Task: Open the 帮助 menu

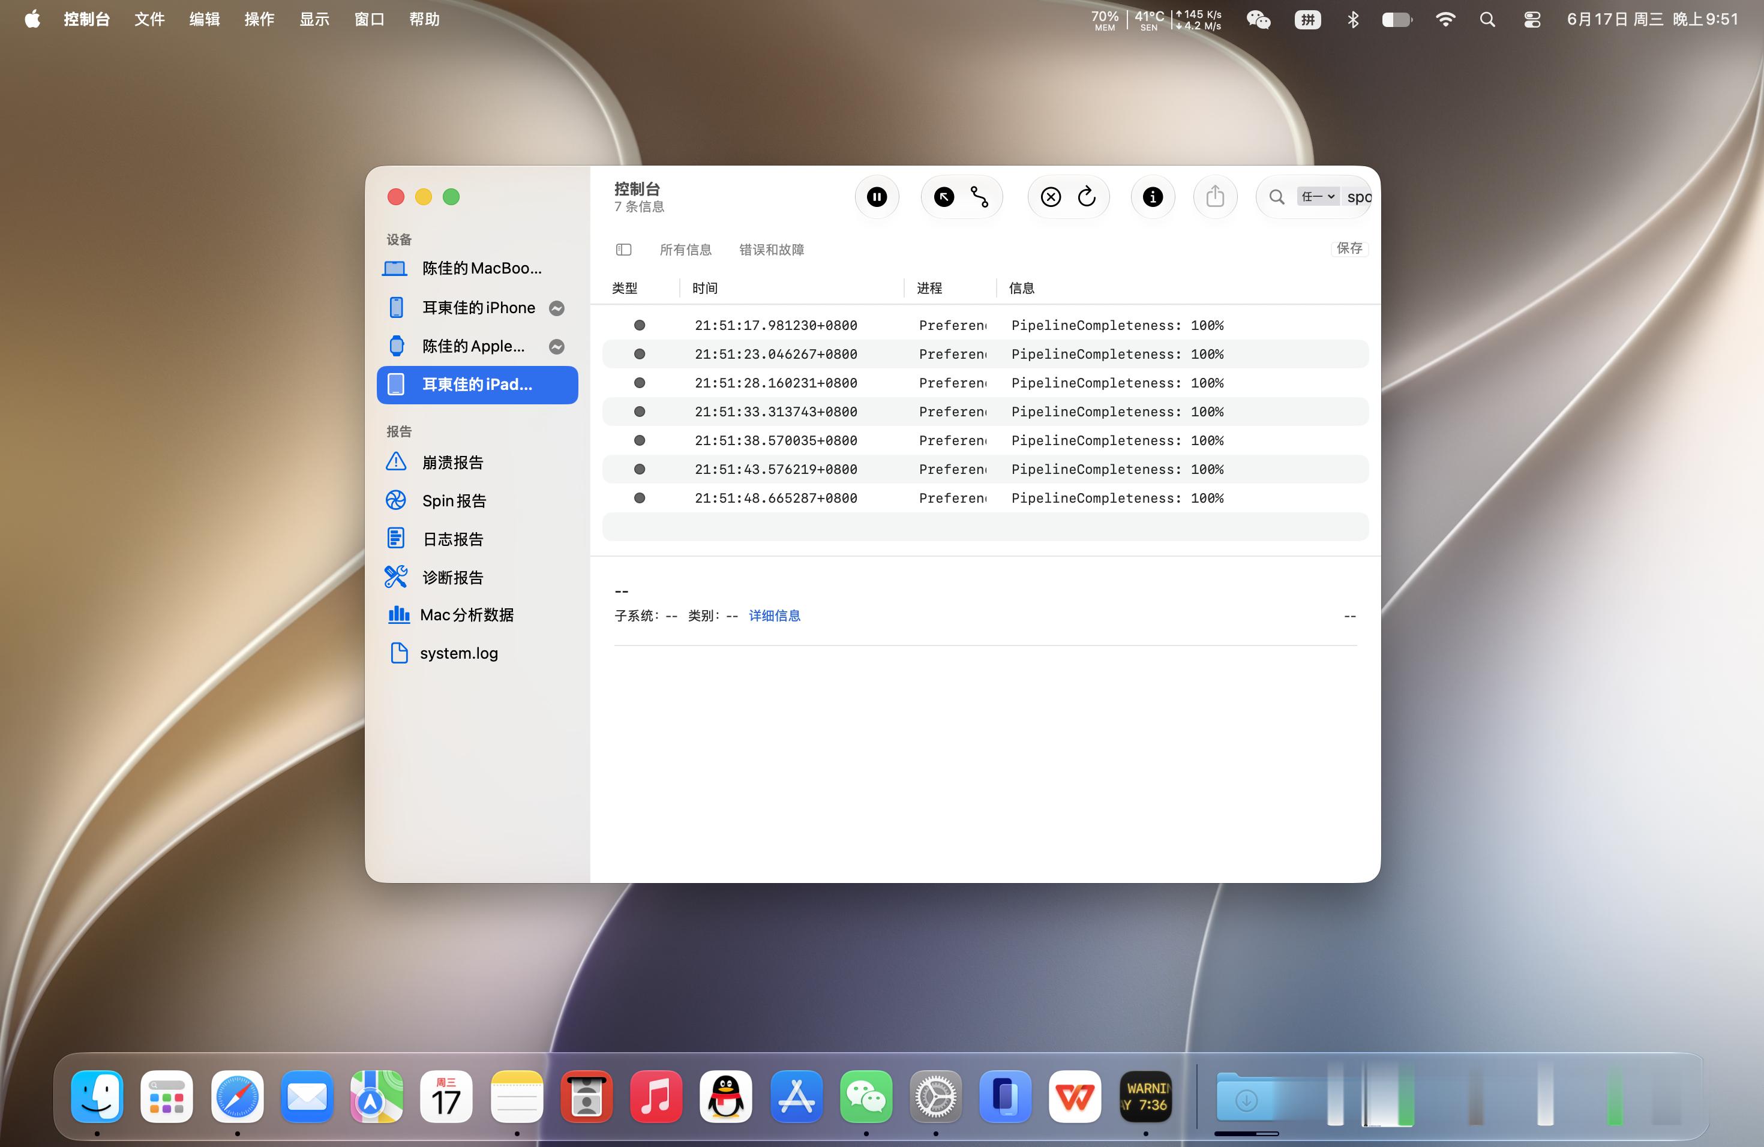Action: tap(424, 19)
